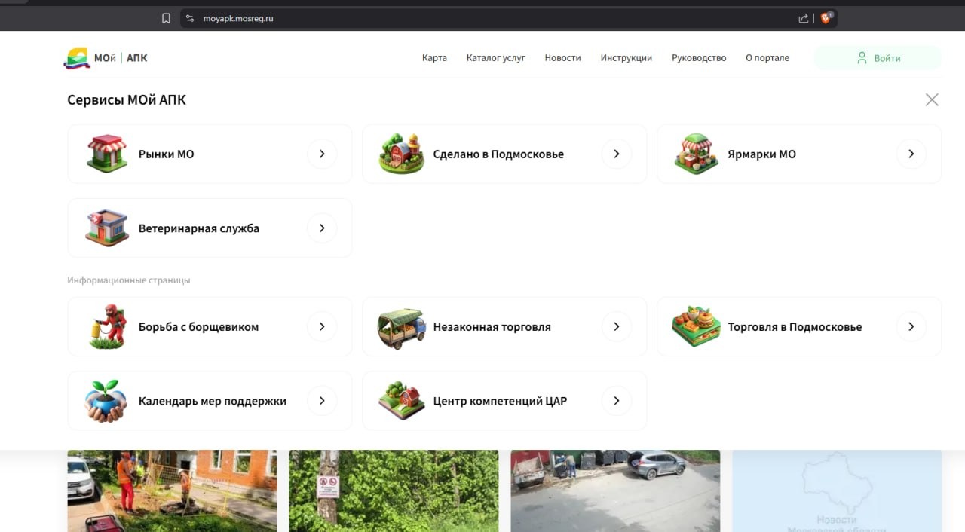The height and width of the screenshot is (532, 965).
Task: Close the Сервисы МОй АПК panel
Action: pos(932,99)
